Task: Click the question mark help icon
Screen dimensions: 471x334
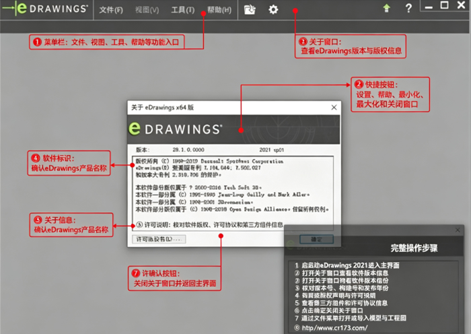Action: (x=408, y=8)
